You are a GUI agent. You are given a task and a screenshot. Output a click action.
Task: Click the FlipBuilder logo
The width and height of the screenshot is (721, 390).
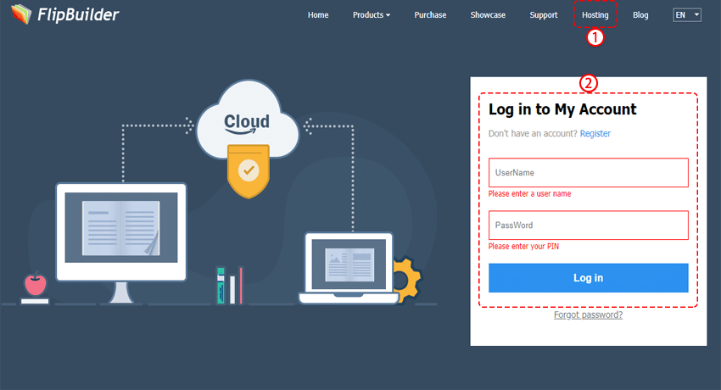tap(64, 14)
